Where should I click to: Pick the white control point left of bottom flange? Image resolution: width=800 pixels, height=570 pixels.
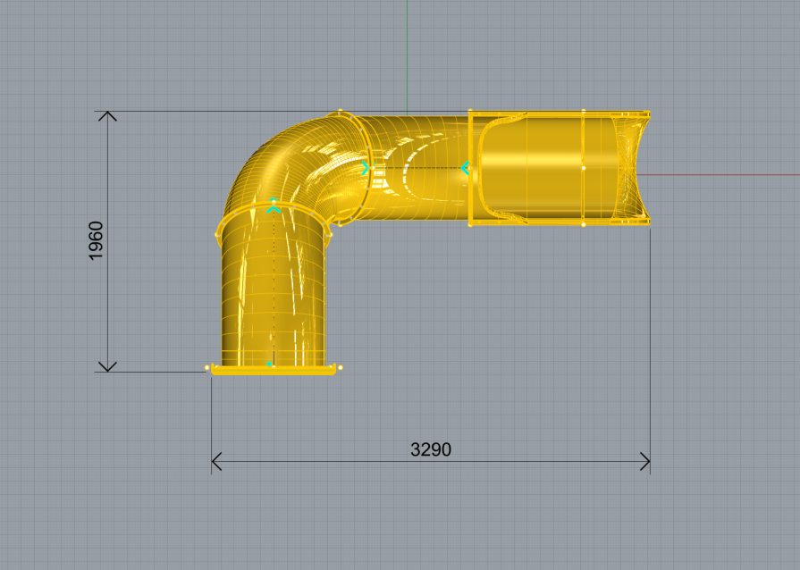207,366
